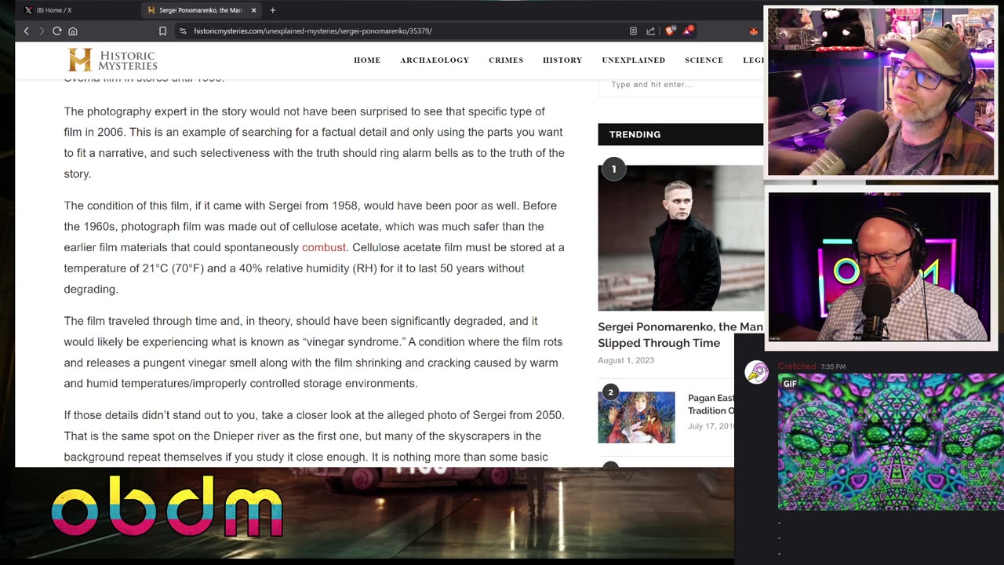The image size is (1004, 565).
Task: Click the Cretched chat avatar
Action: coord(757,372)
